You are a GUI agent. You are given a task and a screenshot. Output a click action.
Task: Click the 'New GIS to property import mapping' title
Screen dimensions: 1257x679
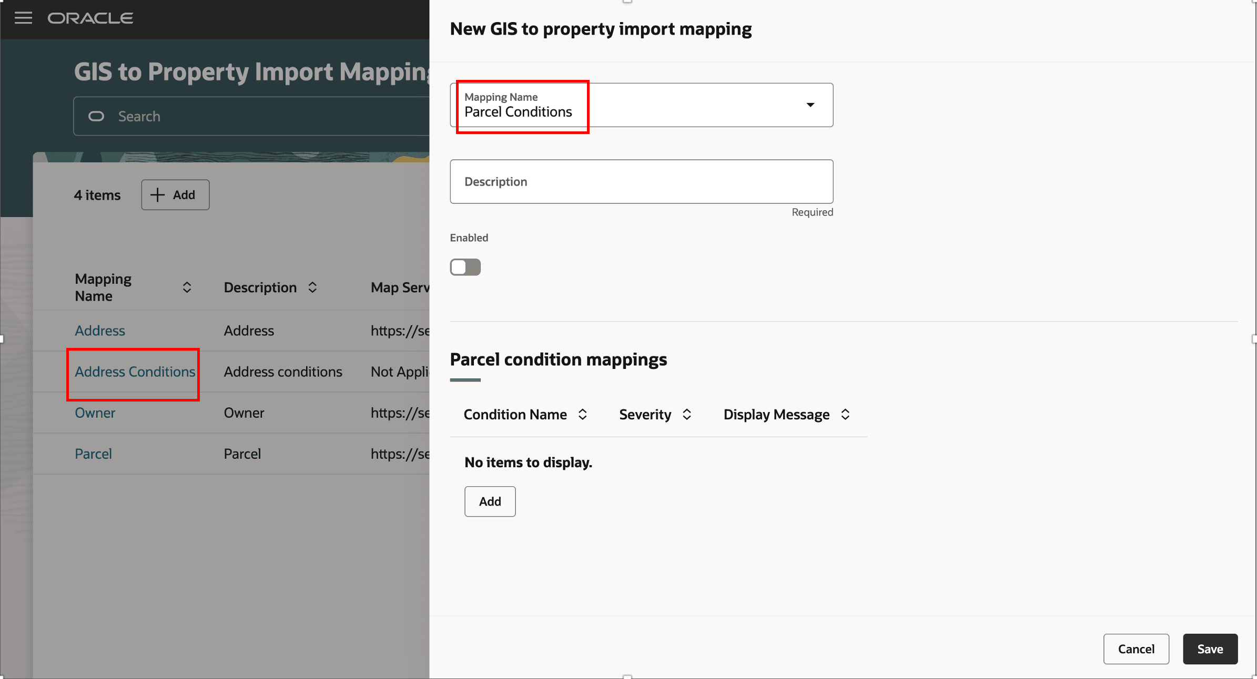pos(601,29)
